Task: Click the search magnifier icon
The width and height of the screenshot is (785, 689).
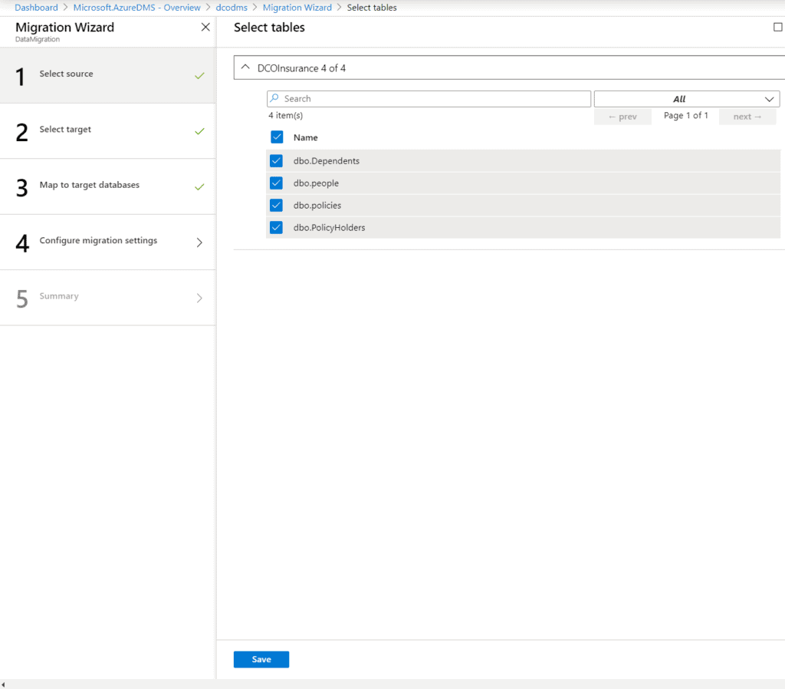Action: tap(274, 99)
